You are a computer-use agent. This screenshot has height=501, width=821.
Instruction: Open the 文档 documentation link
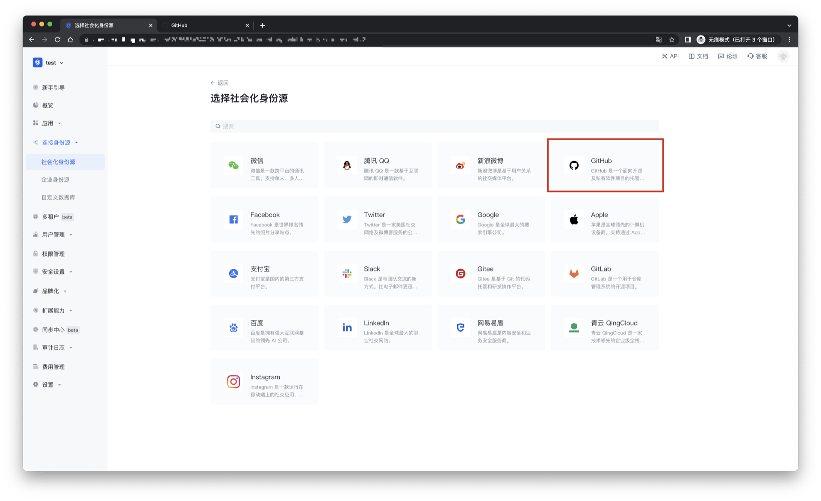click(698, 56)
